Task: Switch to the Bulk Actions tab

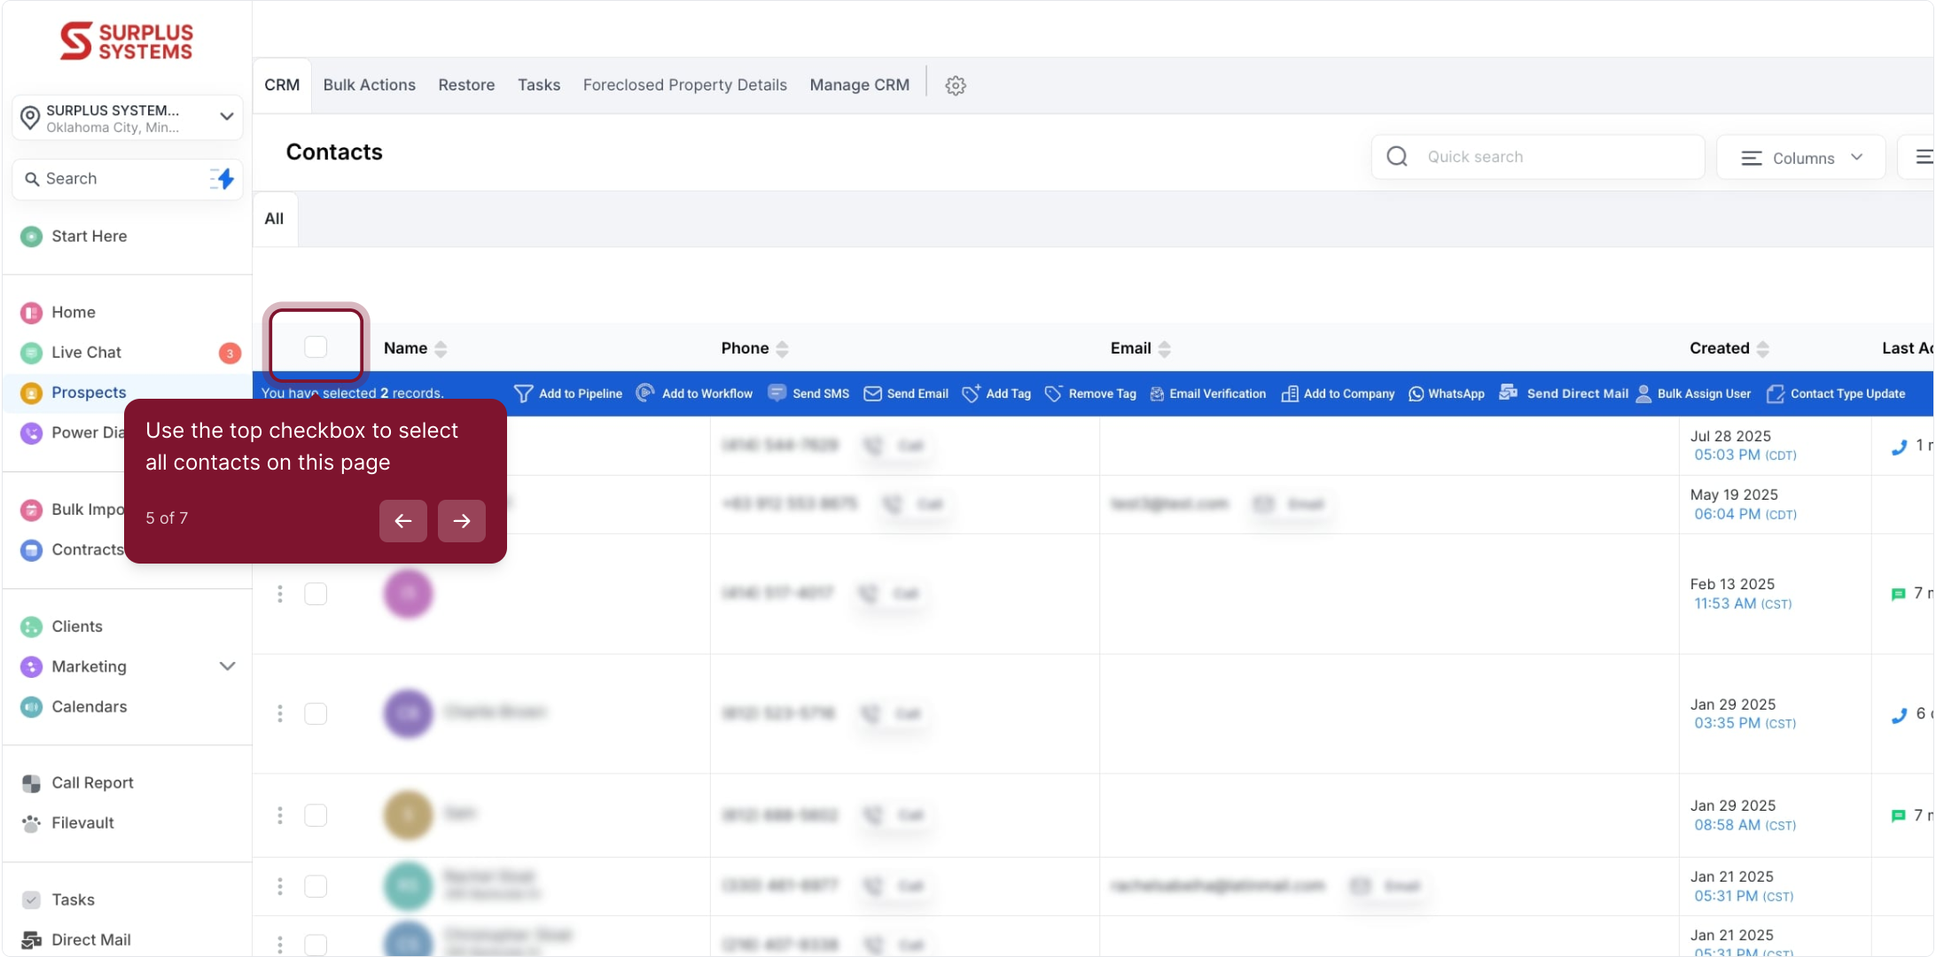Action: click(x=369, y=85)
